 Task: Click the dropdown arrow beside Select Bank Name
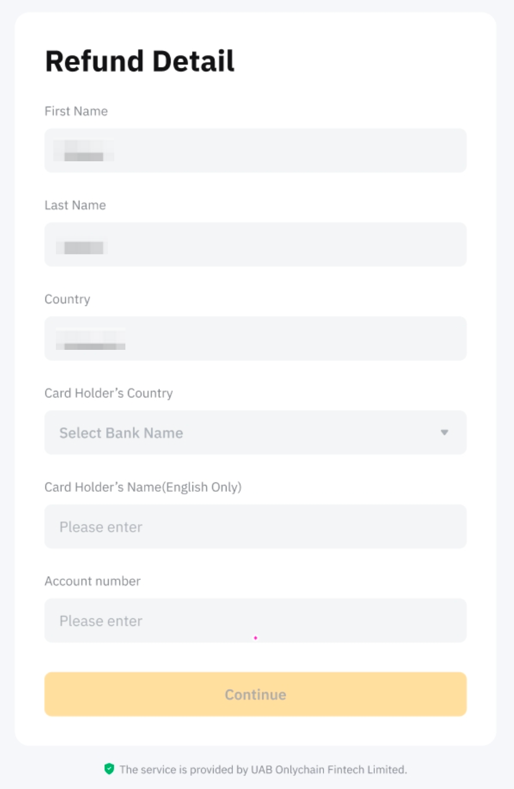[x=444, y=432]
